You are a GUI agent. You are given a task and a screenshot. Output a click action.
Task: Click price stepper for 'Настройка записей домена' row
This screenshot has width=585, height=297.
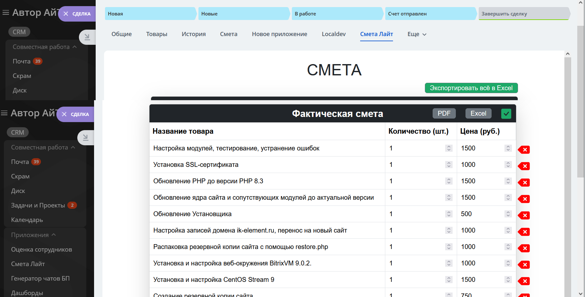[508, 230]
